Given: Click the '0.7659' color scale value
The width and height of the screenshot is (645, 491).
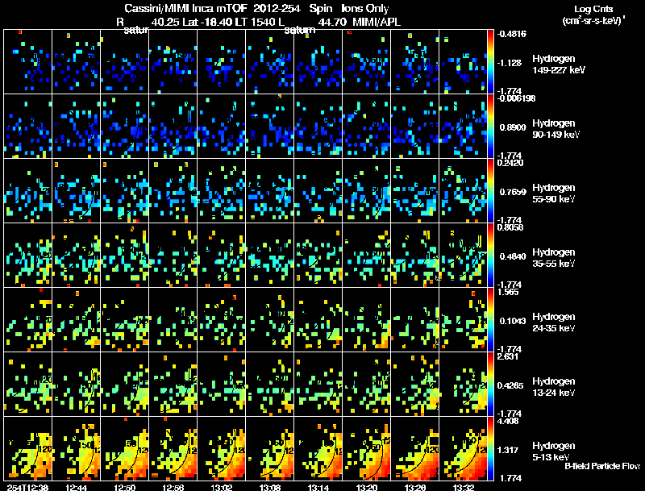Looking at the screenshot, I should point(513,192).
